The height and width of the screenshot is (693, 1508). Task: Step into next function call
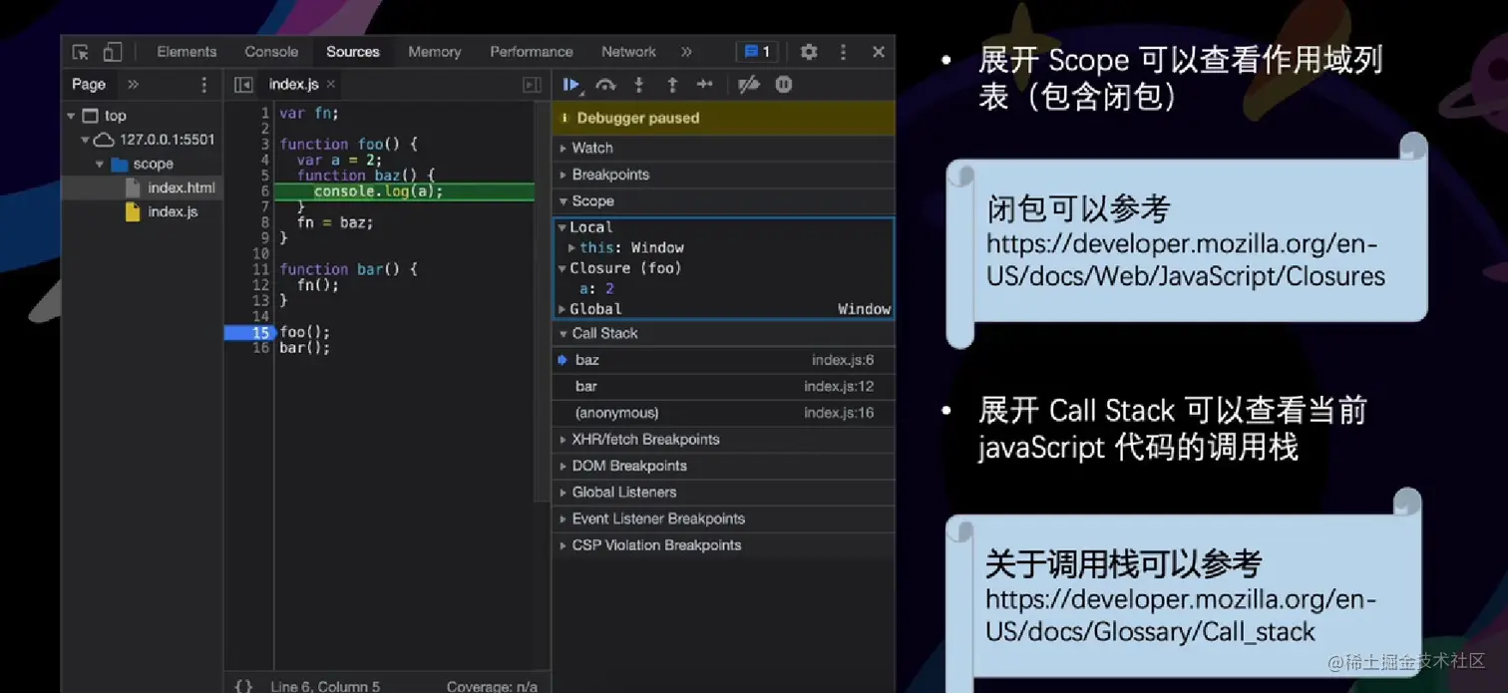[x=639, y=85]
